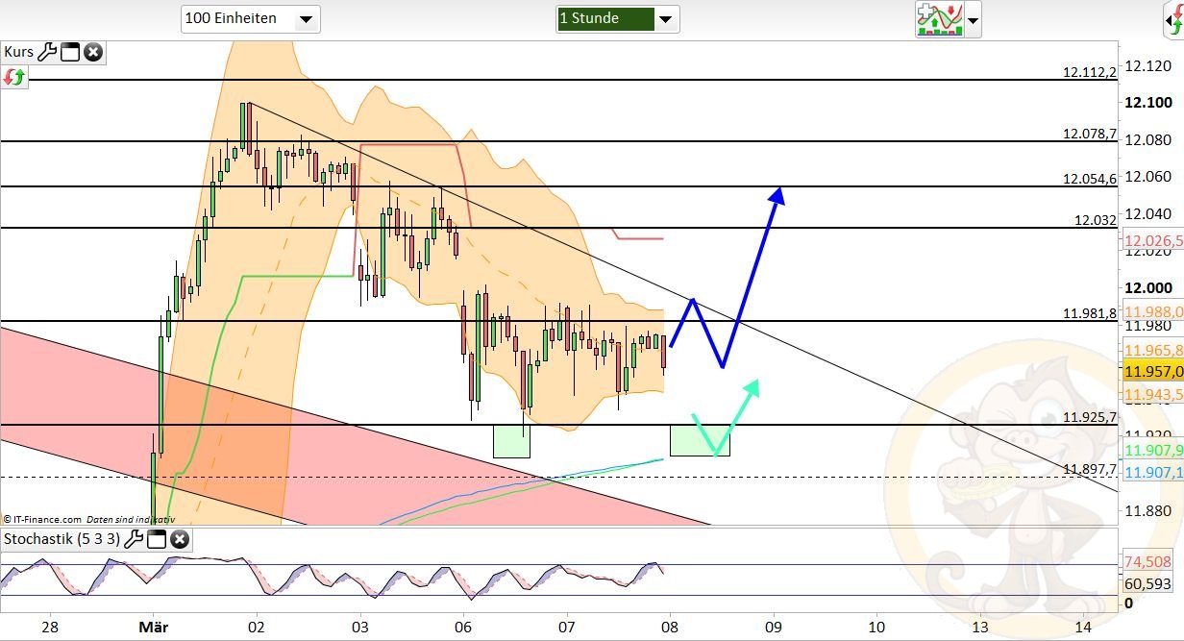This screenshot has height=641, width=1184.
Task: Click the Stochastik (5 3 3) label
Action: 62,539
